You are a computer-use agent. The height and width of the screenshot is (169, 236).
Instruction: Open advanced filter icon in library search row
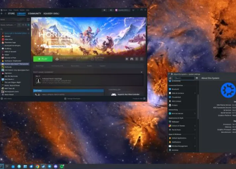point(28,29)
